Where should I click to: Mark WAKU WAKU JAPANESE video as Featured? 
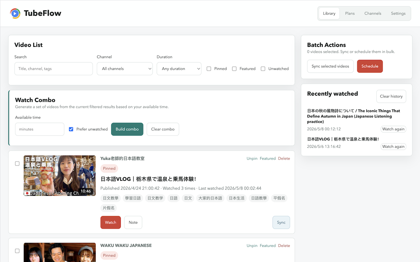click(x=268, y=246)
